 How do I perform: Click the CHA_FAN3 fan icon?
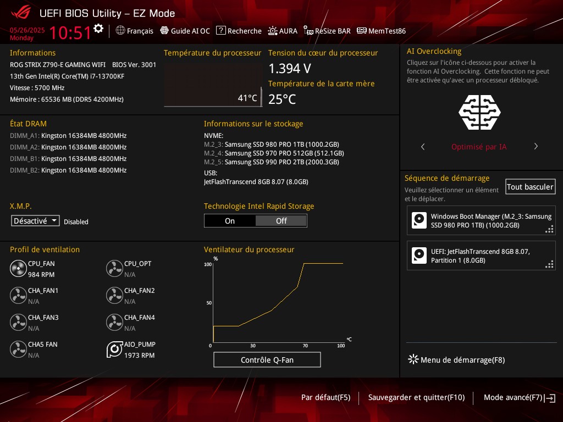click(18, 322)
